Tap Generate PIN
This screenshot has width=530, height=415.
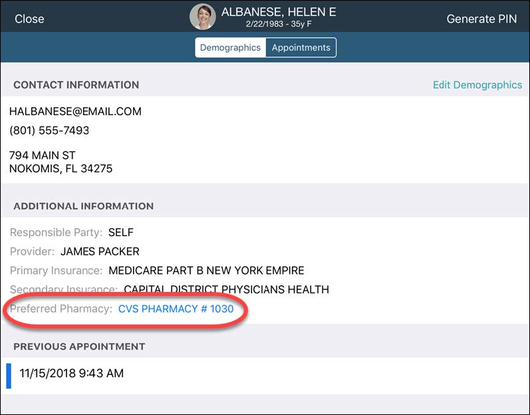point(481,19)
